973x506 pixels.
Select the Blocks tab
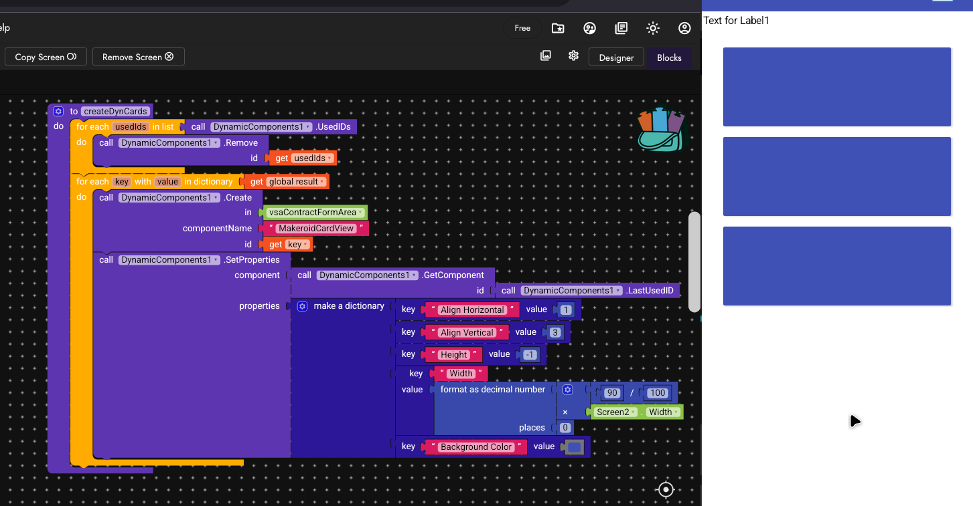pyautogui.click(x=669, y=57)
